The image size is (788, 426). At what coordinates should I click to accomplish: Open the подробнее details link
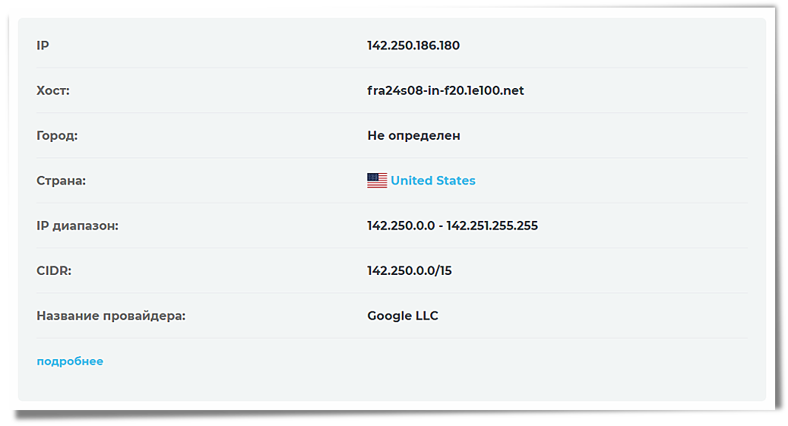click(x=70, y=361)
